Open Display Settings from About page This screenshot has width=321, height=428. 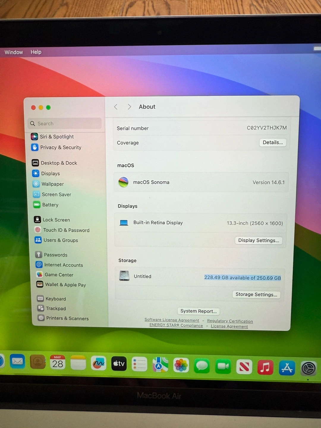click(259, 240)
